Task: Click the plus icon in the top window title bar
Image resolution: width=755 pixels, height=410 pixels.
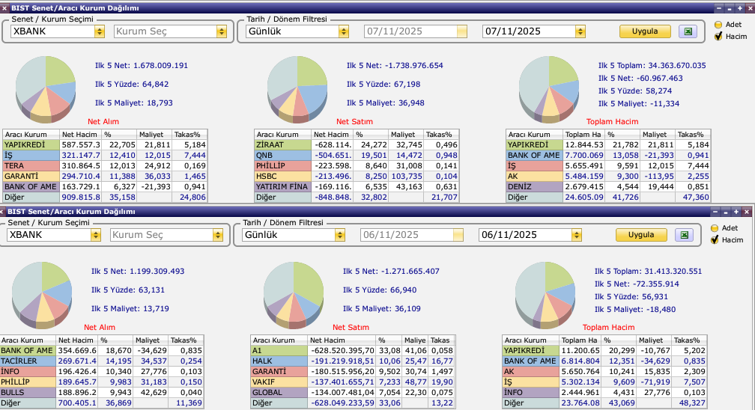Action: click(x=730, y=7)
